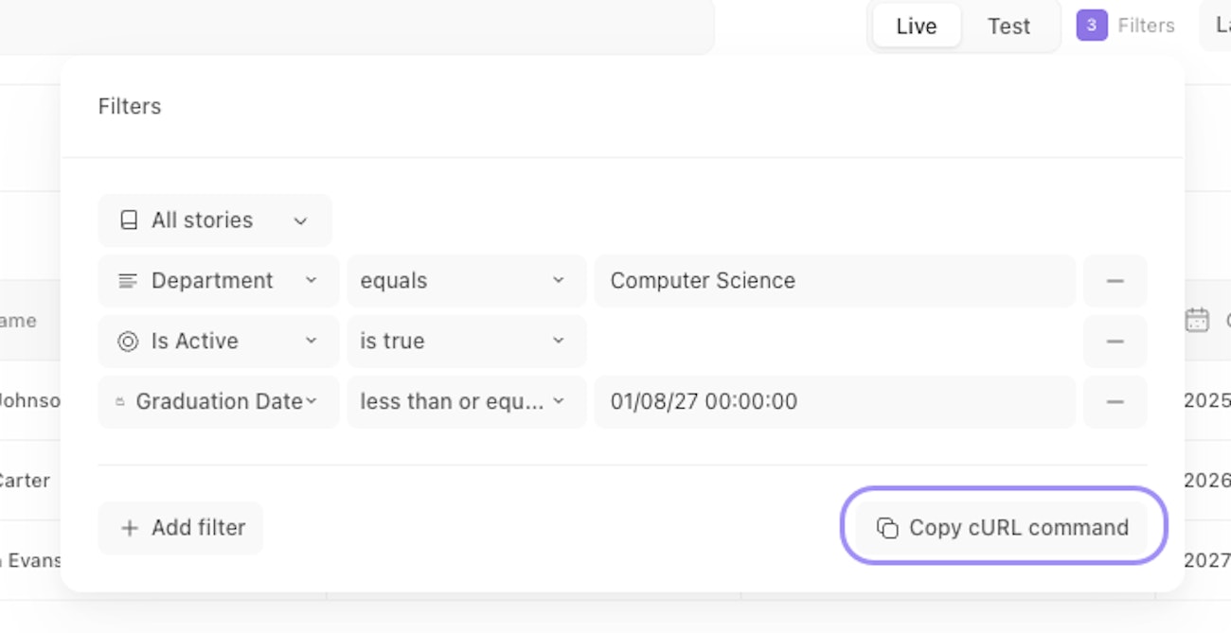This screenshot has width=1231, height=633.
Task: Click the target icon beside Is Active
Action: (128, 342)
